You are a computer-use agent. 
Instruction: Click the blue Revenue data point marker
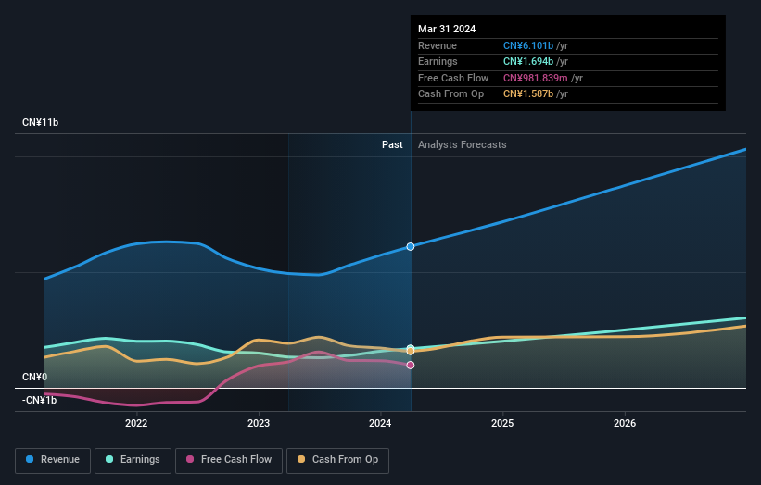coord(411,246)
